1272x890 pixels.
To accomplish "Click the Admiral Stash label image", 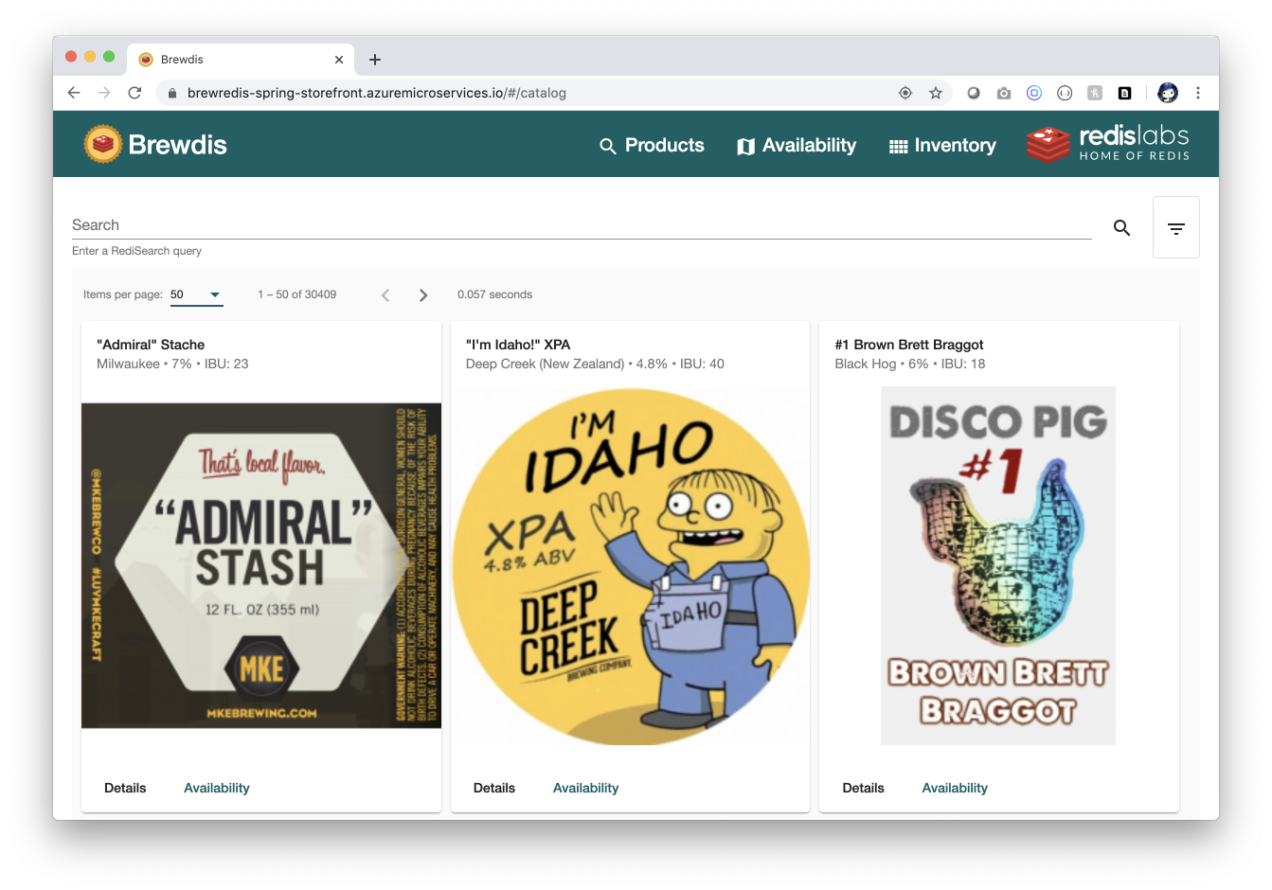I will pyautogui.click(x=261, y=565).
